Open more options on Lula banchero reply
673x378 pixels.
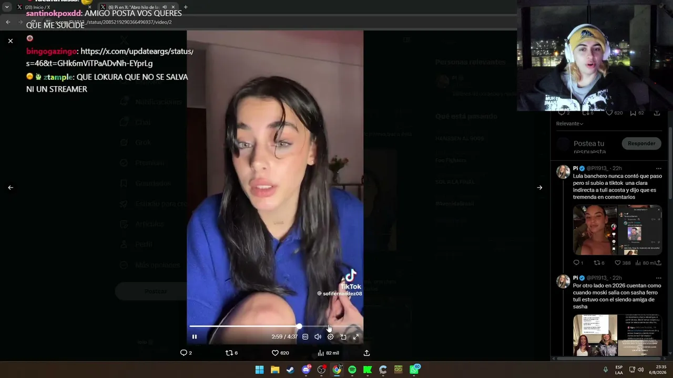pyautogui.click(x=658, y=169)
